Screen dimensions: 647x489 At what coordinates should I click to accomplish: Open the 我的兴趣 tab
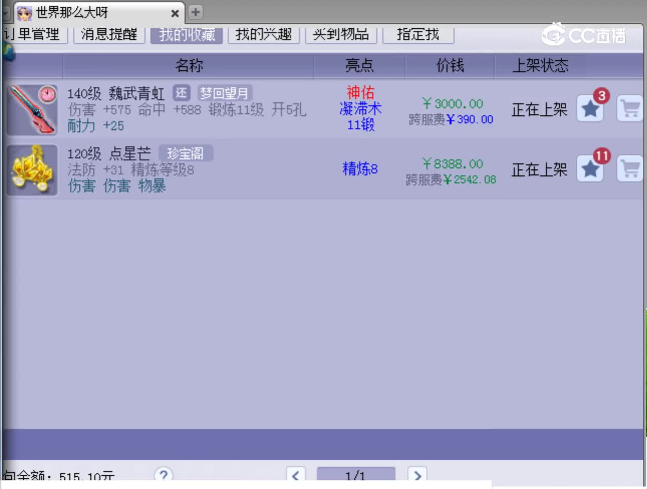click(263, 34)
